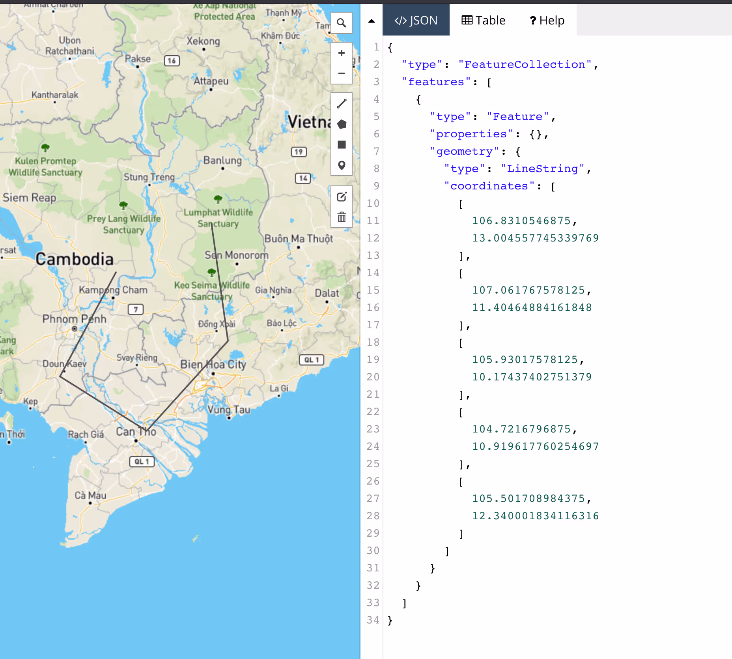Screen dimensions: 732x659
Task: Click the Siem Reap label on map
Action: coord(30,198)
